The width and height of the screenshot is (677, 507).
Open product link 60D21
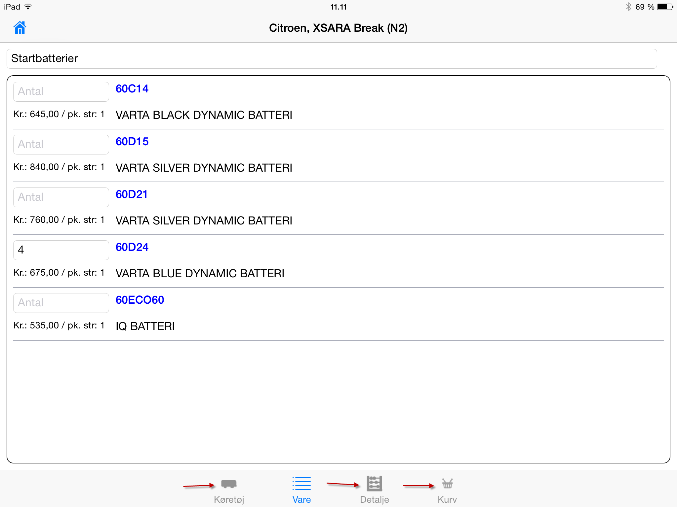(132, 194)
